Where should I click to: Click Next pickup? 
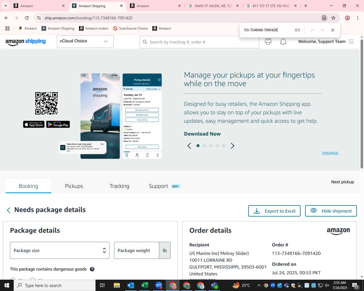(342, 182)
